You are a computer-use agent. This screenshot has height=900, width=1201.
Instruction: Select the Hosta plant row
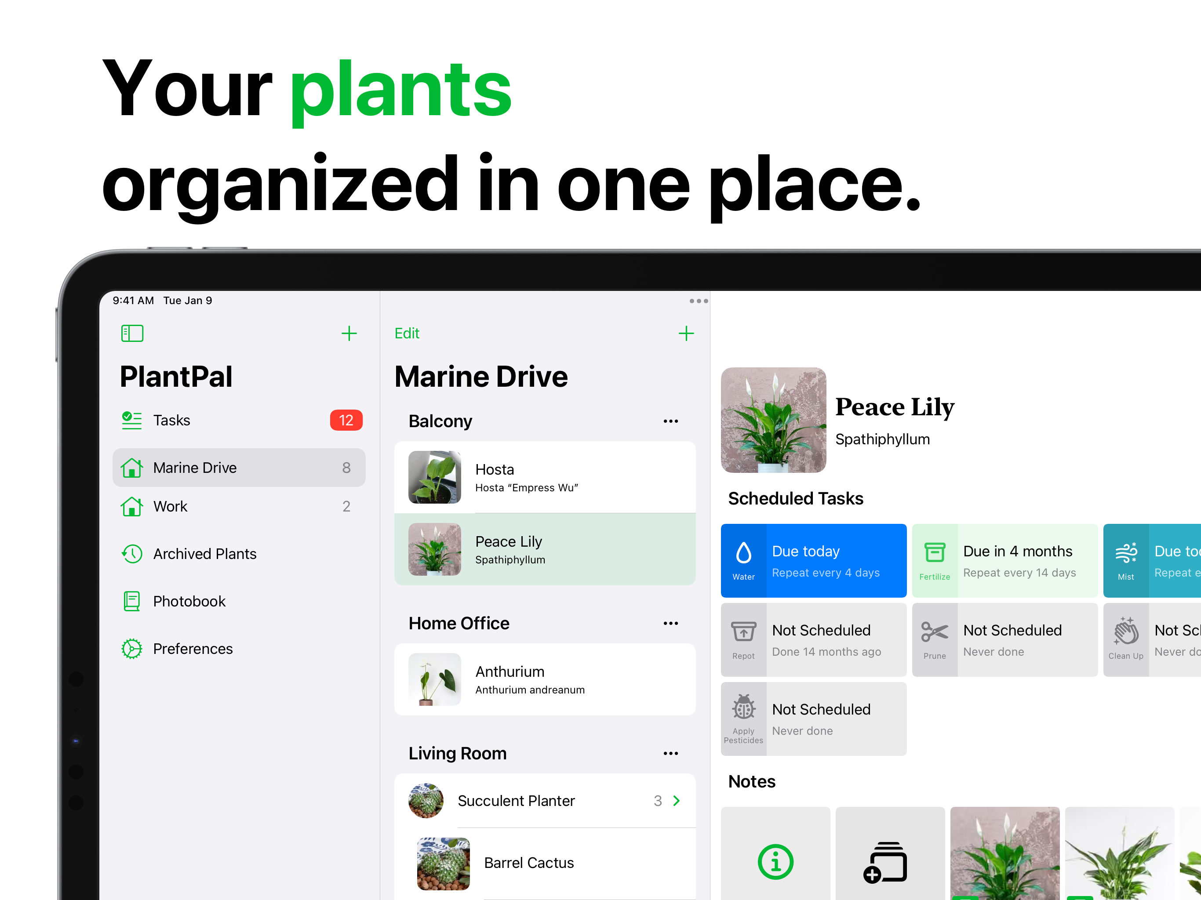click(544, 477)
